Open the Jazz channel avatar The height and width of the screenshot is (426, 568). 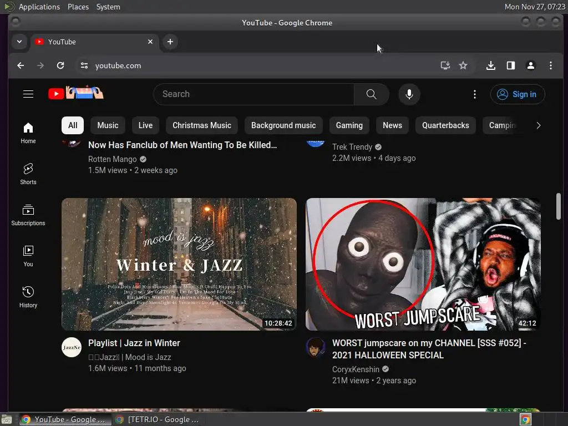click(72, 347)
